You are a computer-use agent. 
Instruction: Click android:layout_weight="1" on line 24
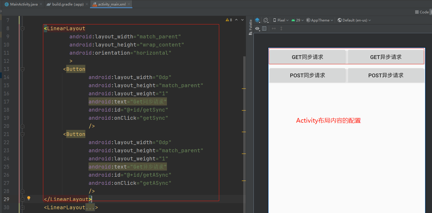(x=128, y=159)
